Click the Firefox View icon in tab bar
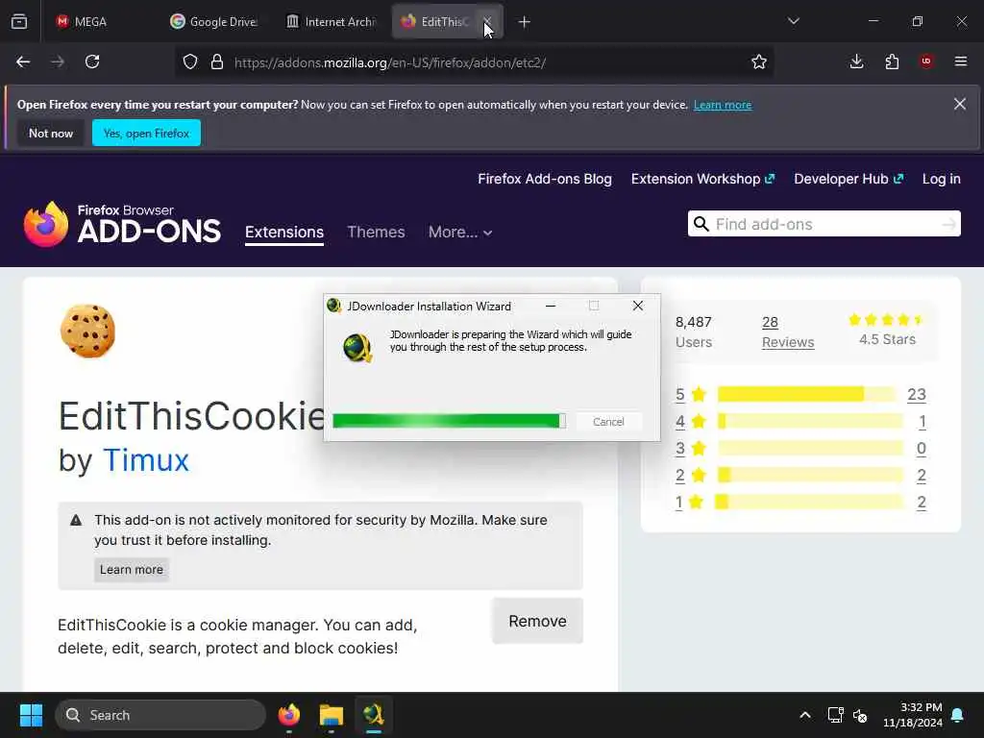The width and height of the screenshot is (984, 738). (19, 21)
